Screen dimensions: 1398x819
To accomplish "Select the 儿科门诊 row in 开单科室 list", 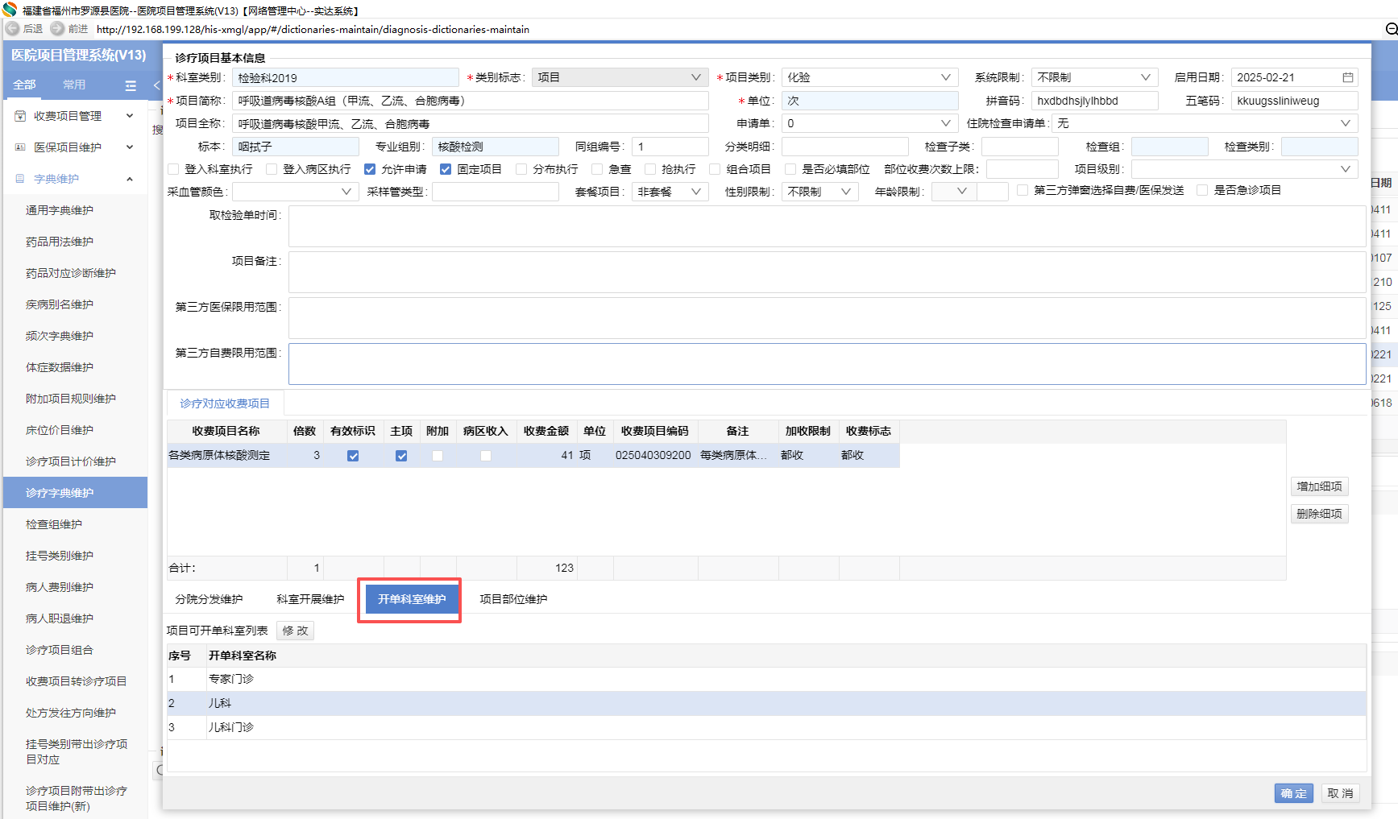I will [766, 728].
